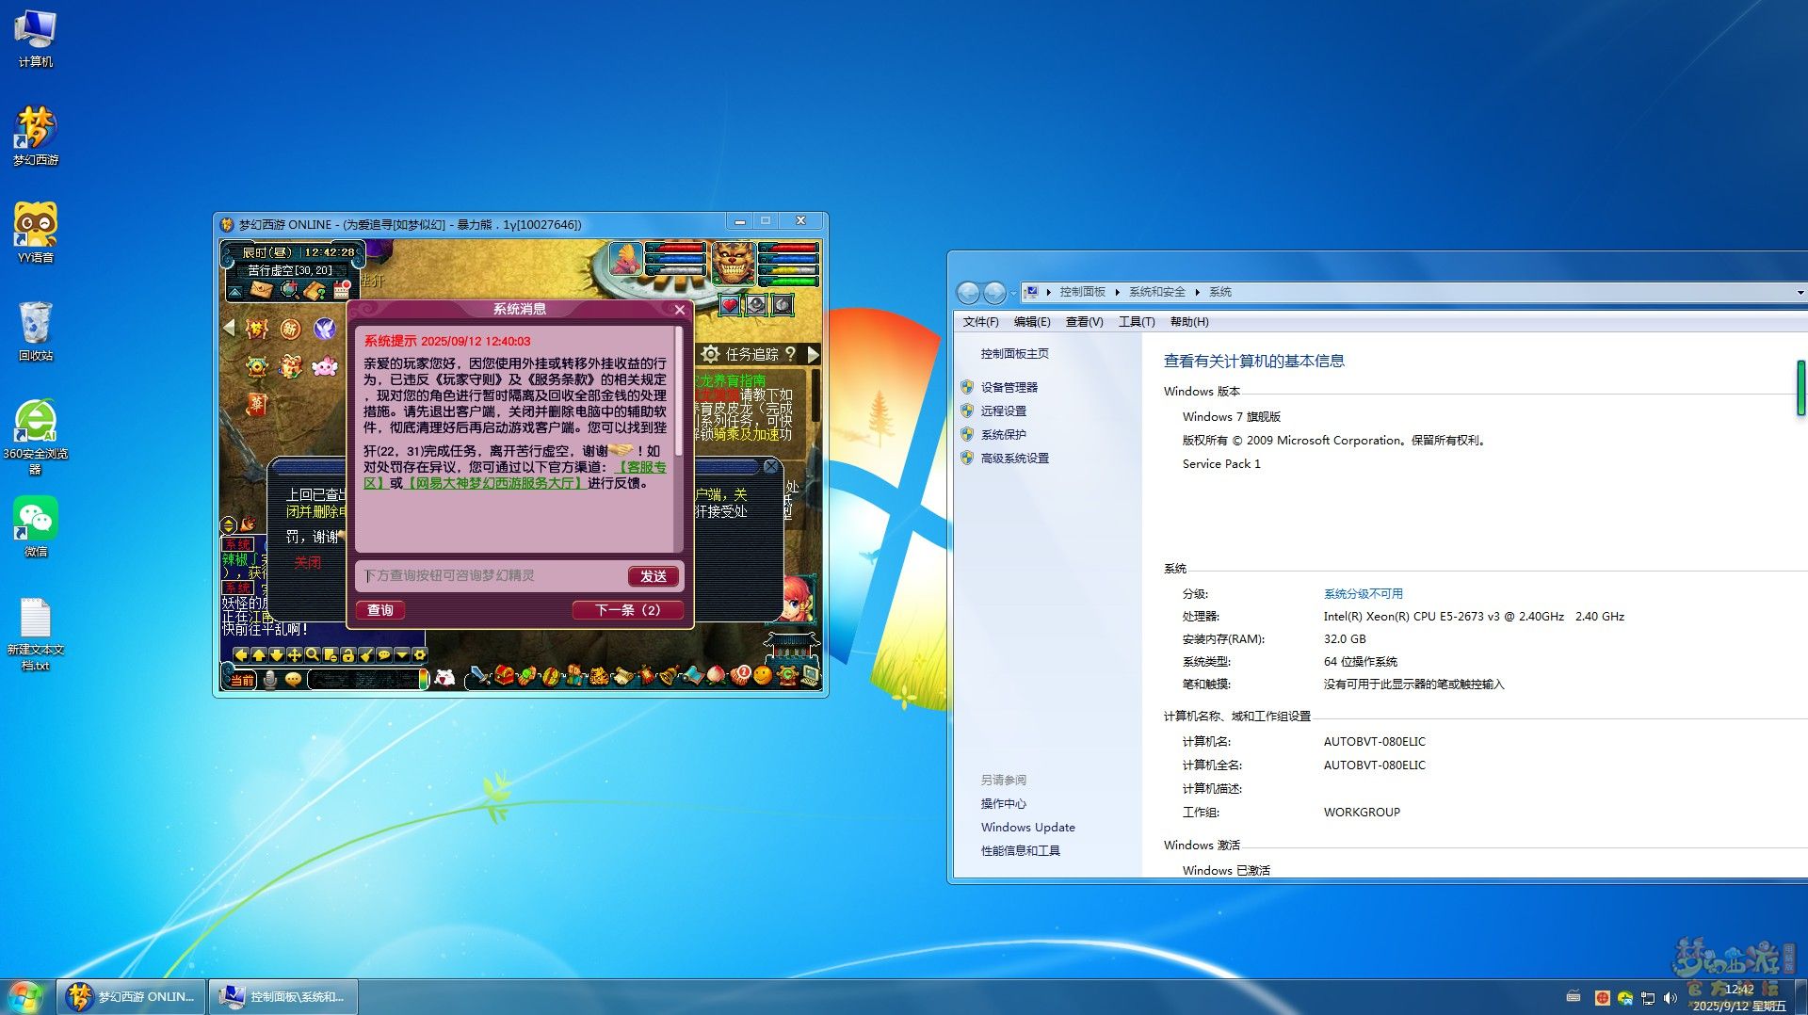Click the red heart status icon
Viewport: 1808px width, 1015px height.
coord(730,304)
